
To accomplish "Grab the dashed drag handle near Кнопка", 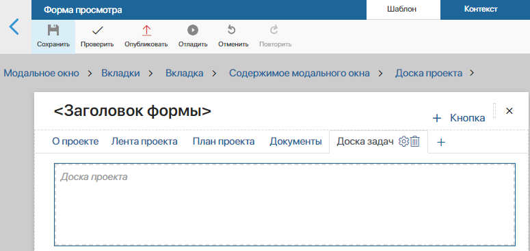I will coord(494,110).
